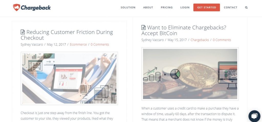Screen dimensions: 262x122
Task: Click the Chargeback wordmark text
Action: click(x=36, y=7)
